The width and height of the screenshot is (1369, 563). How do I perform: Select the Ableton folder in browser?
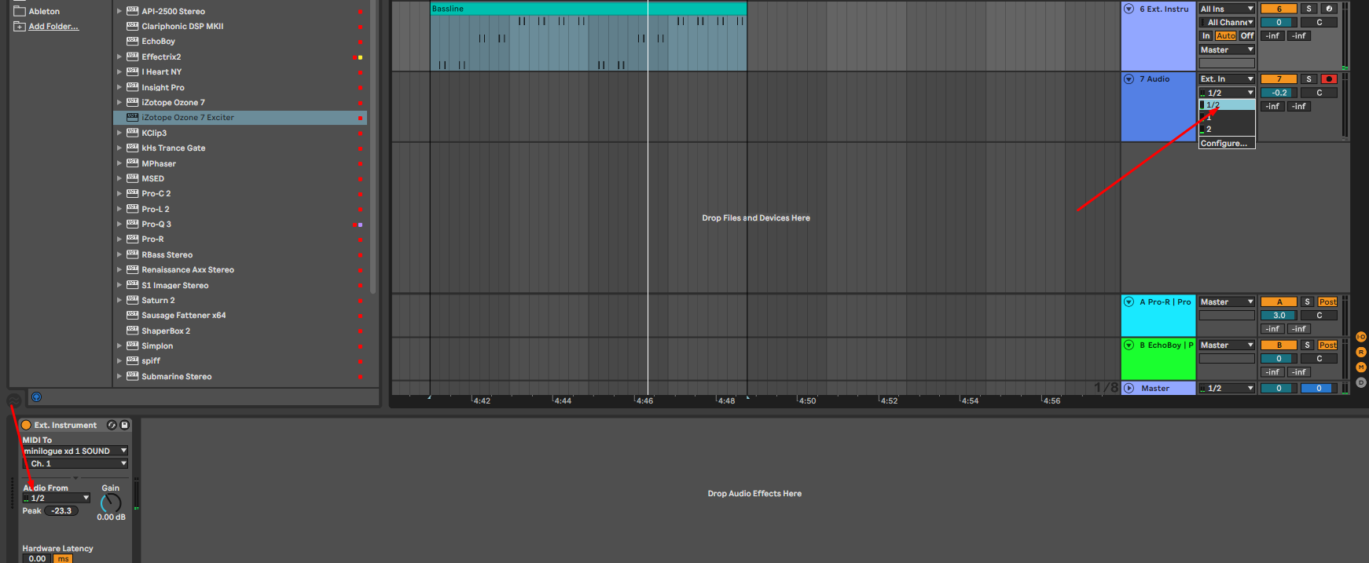pyautogui.click(x=44, y=12)
